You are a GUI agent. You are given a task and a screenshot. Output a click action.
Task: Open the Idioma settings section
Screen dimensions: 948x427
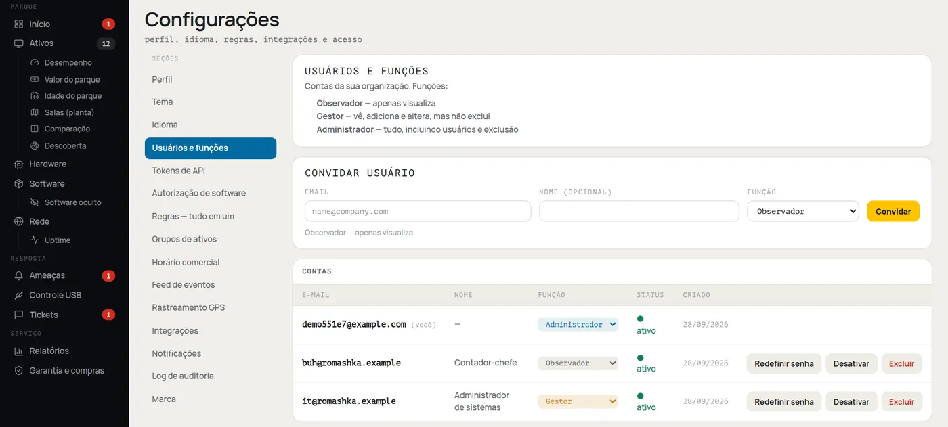pos(211,125)
